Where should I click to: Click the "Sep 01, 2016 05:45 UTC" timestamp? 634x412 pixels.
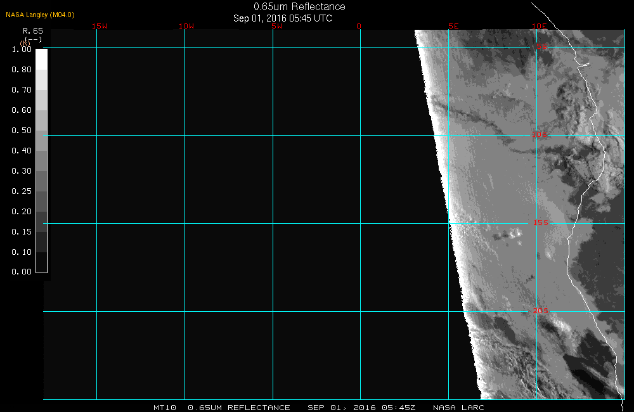tap(283, 18)
